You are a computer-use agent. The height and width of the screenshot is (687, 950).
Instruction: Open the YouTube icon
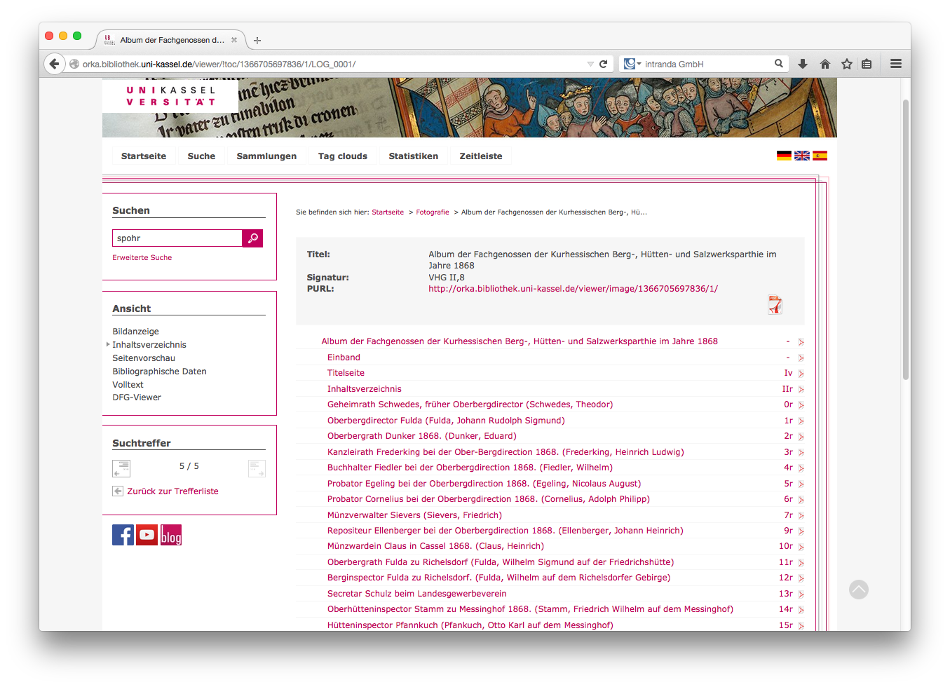[147, 535]
